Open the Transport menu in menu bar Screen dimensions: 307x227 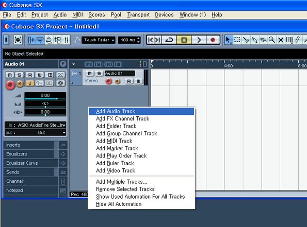[138, 14]
